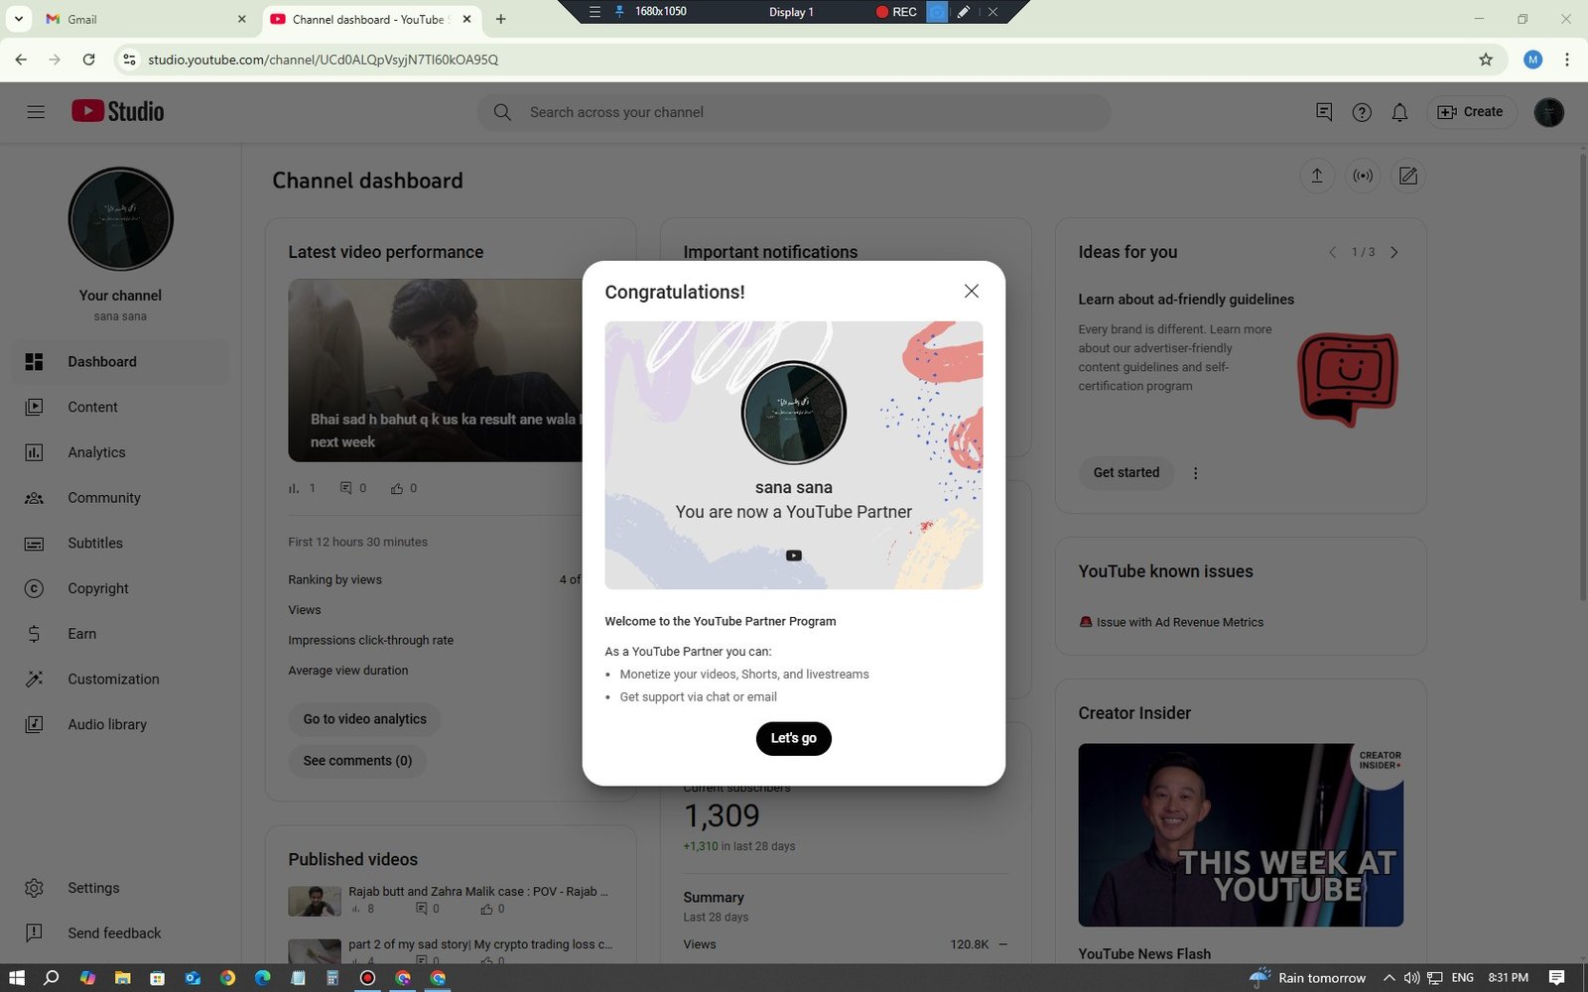
Task: Open the account avatar menu
Action: click(x=1548, y=112)
